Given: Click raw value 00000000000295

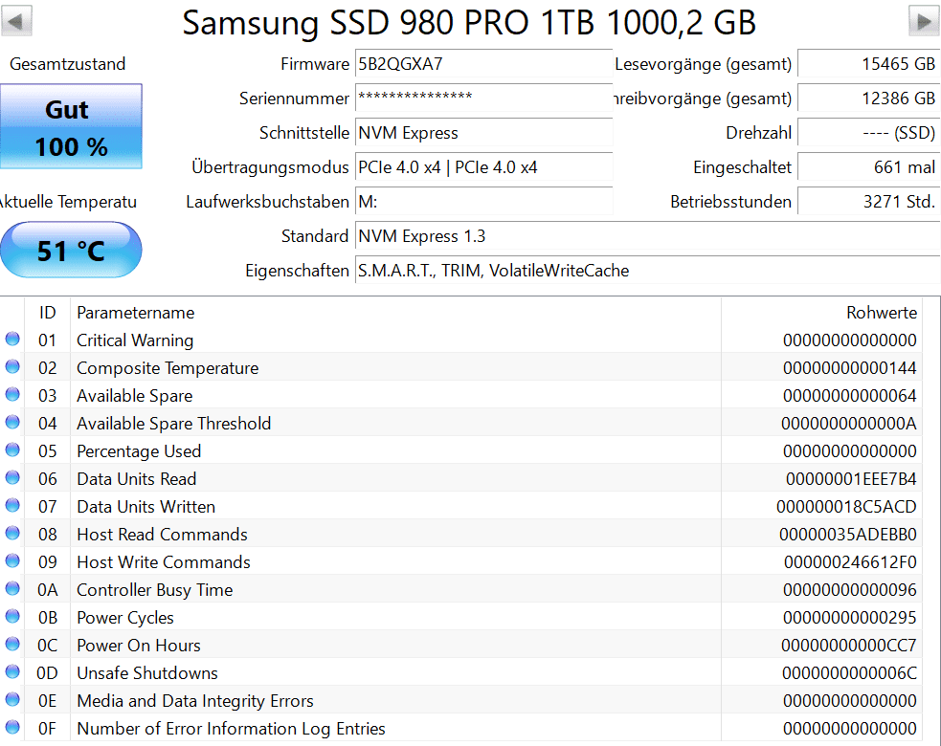Looking at the screenshot, I should pos(850,618).
